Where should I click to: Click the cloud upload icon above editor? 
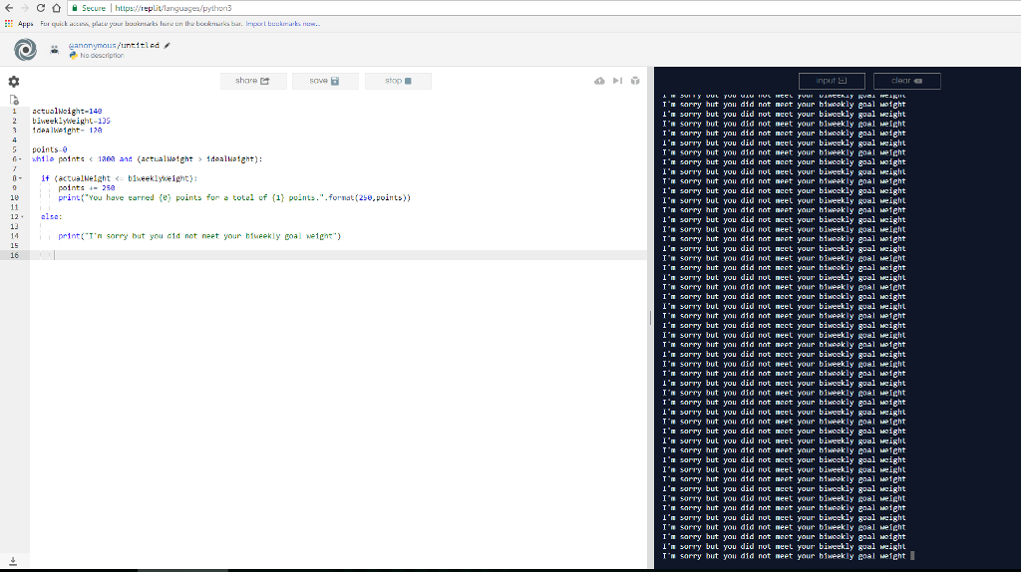pos(599,81)
